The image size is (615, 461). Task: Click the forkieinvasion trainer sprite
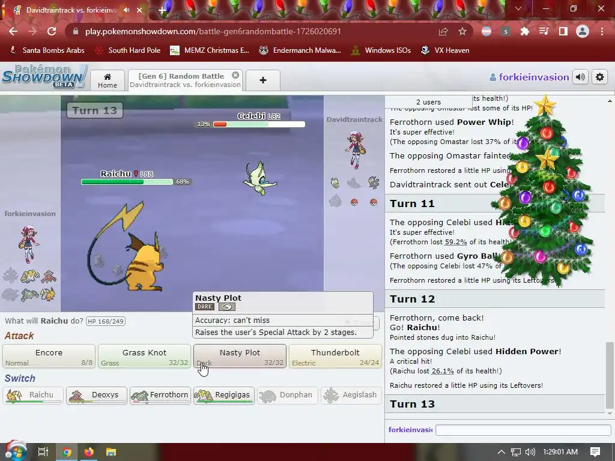click(29, 244)
